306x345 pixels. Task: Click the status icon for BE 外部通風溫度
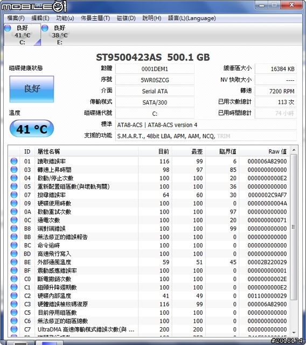click(14, 262)
